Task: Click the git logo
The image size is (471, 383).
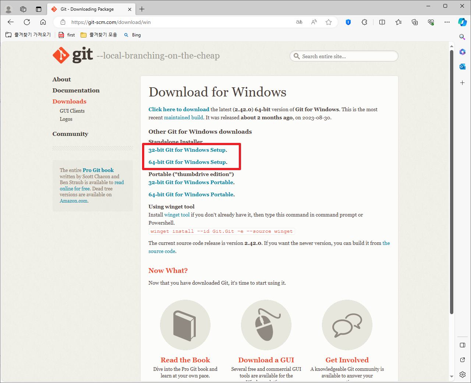Action: 72,55
